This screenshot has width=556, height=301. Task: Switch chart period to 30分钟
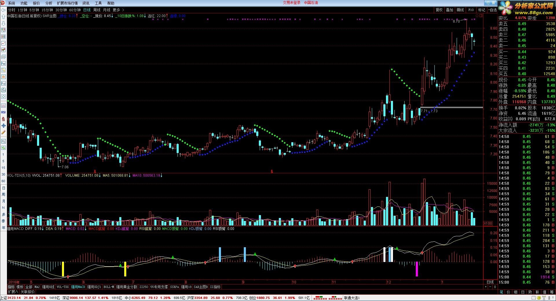61,10
